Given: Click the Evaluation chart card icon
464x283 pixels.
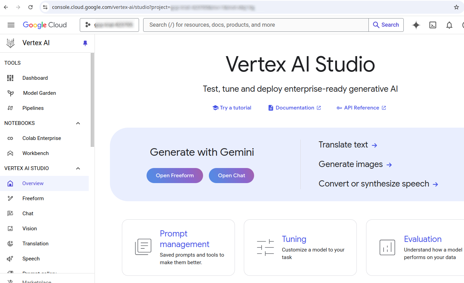Looking at the screenshot, I should click(387, 247).
